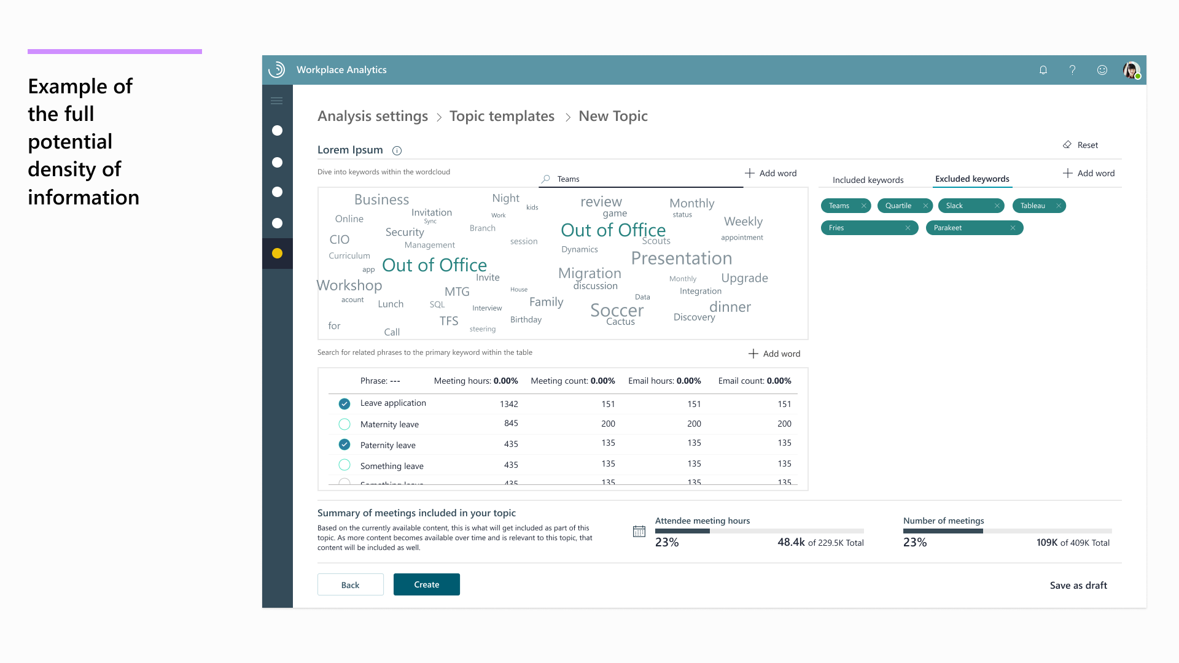Click the calendar icon in meetings summary
Image resolution: width=1179 pixels, height=663 pixels.
639,531
